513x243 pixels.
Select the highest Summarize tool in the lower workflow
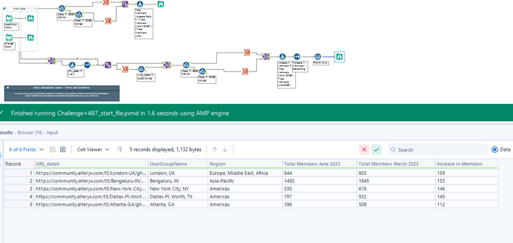coord(246,52)
